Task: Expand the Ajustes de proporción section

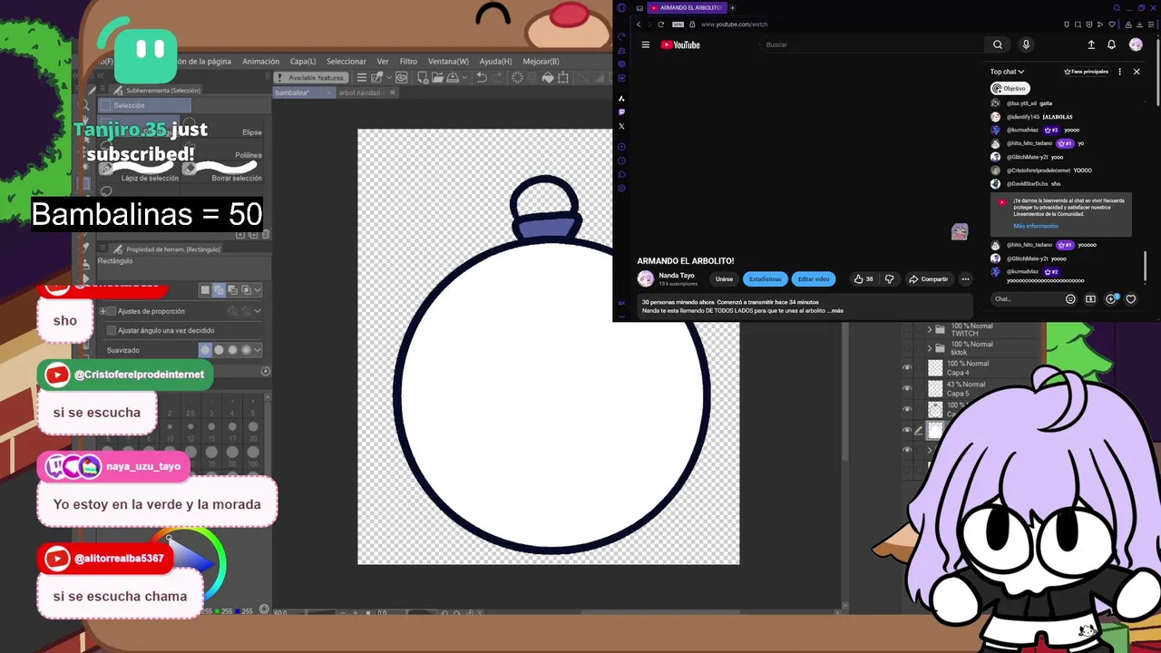Action: pyautogui.click(x=103, y=311)
